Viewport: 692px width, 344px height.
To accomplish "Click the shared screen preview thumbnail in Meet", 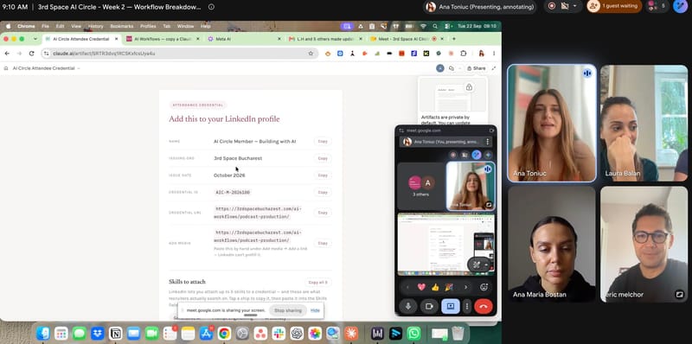I will 446,245.
